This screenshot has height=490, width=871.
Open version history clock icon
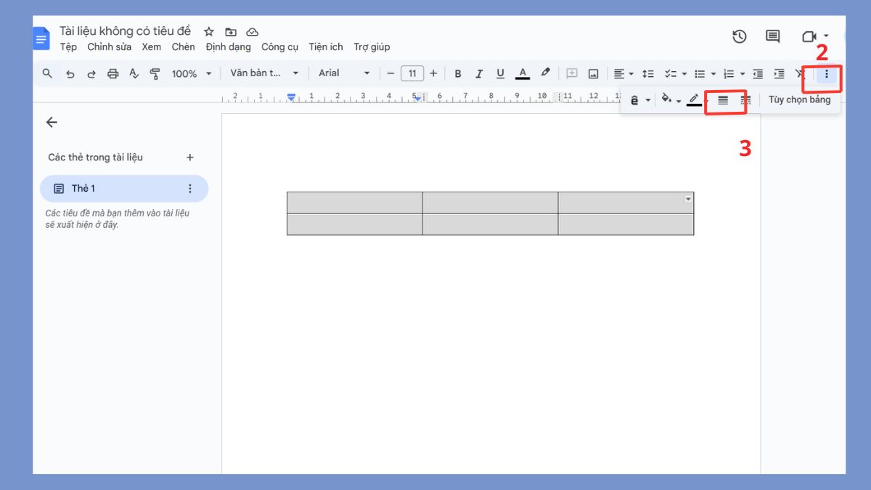coord(739,36)
